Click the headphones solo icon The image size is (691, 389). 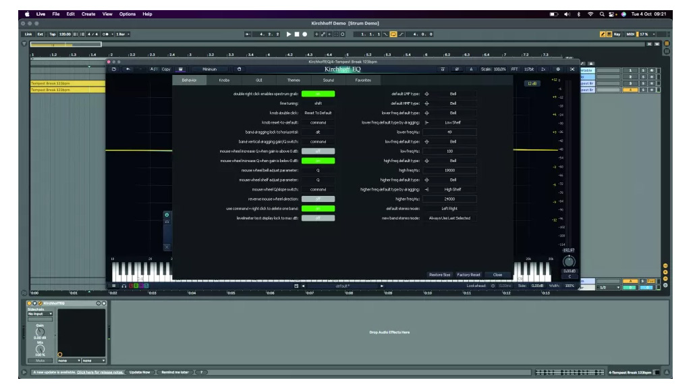124,286
